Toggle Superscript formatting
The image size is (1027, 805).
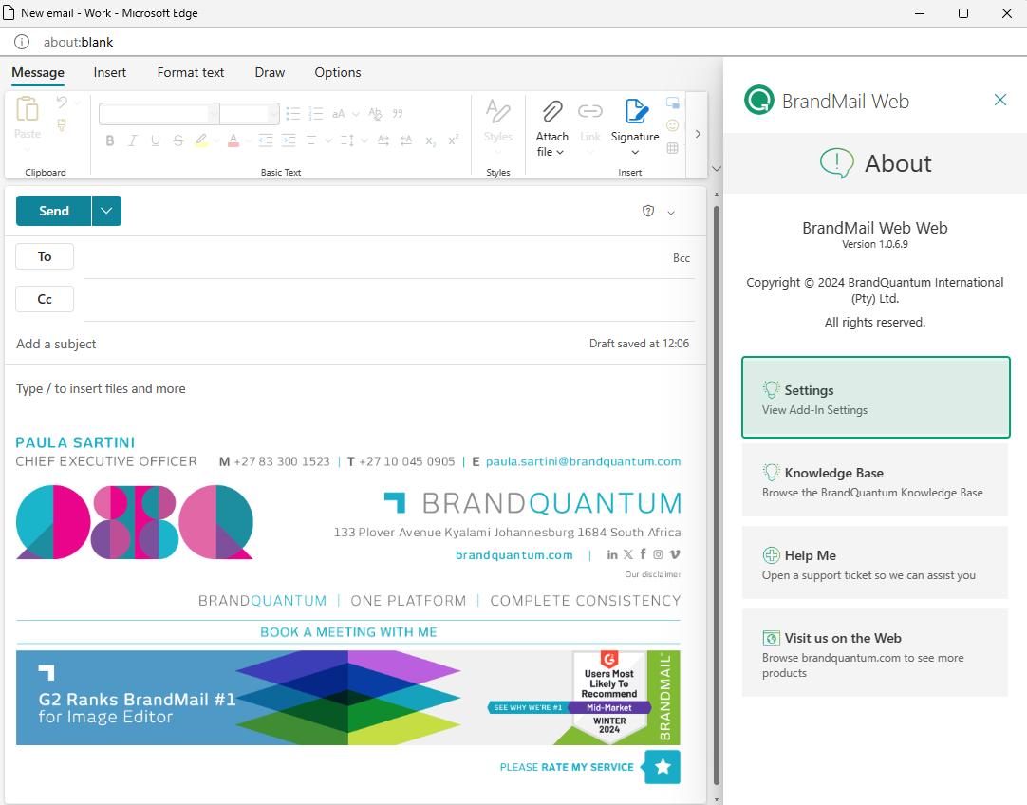click(x=454, y=140)
